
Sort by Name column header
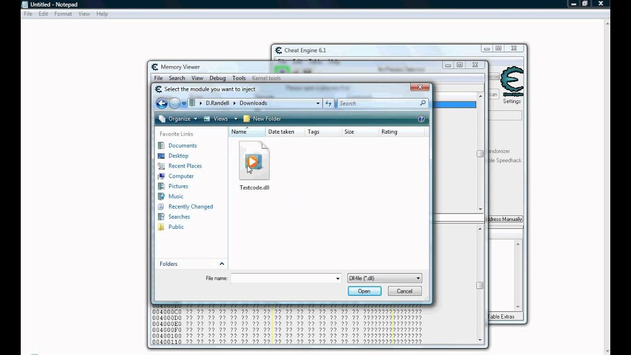[x=247, y=132]
